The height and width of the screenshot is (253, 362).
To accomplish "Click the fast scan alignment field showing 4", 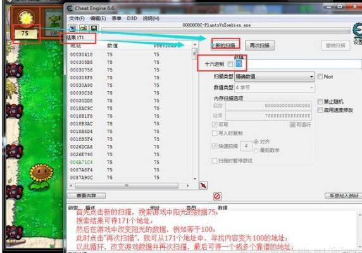I will pyautogui.click(x=246, y=146).
